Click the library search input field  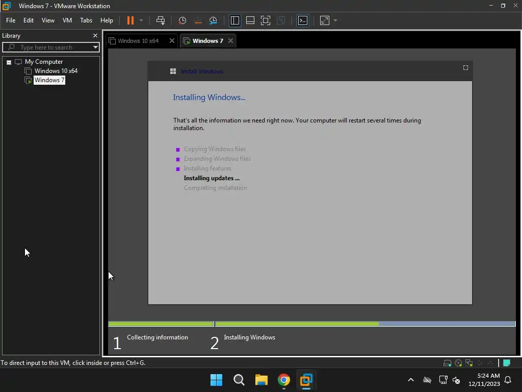point(50,47)
